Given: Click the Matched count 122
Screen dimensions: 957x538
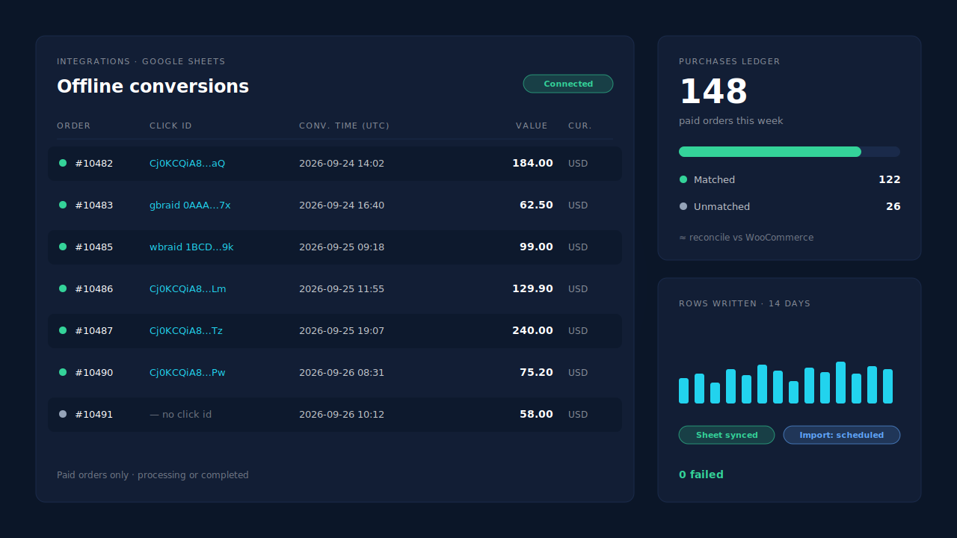Looking at the screenshot, I should [889, 179].
